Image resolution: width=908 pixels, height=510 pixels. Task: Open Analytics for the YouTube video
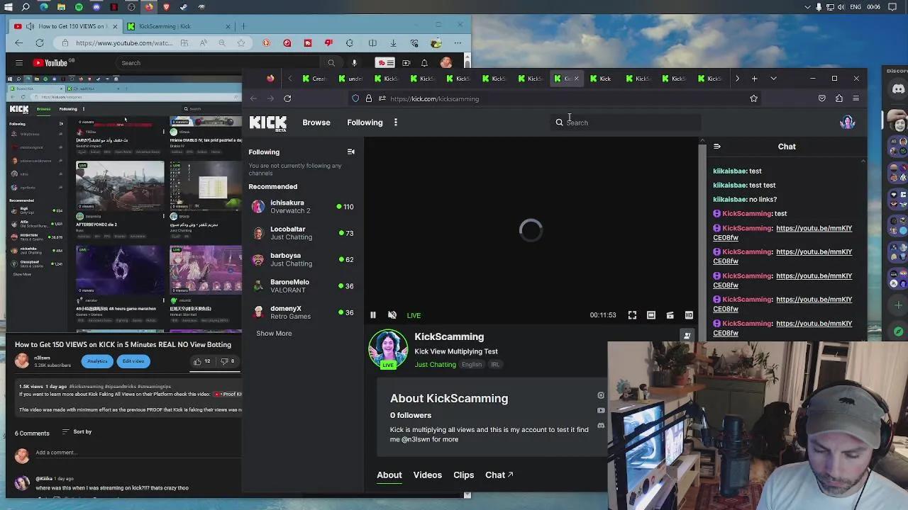tap(97, 361)
